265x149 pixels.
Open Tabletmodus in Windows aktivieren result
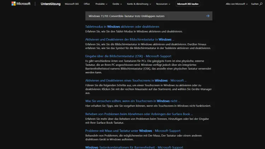tap(122, 26)
